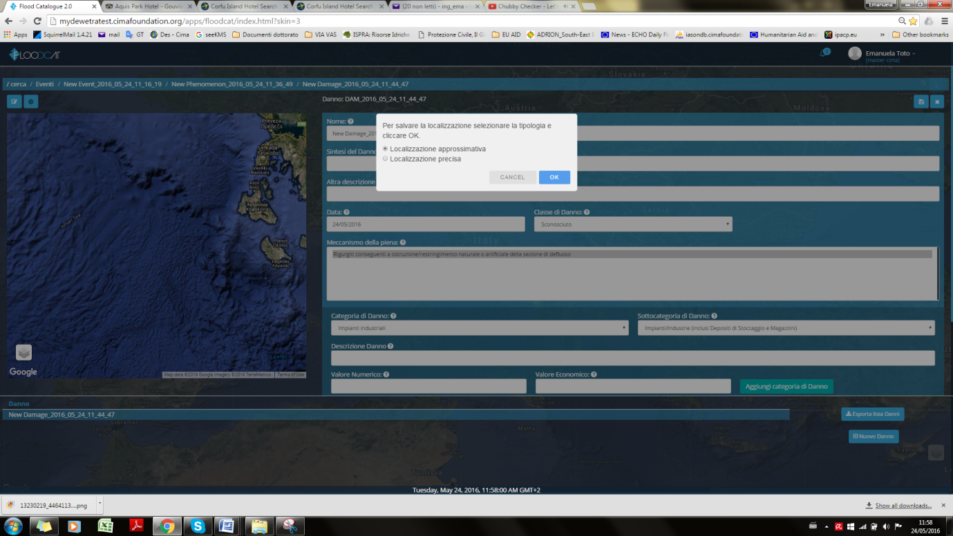The width and height of the screenshot is (953, 536).
Task: Open Word from the taskbar
Action: (x=226, y=526)
